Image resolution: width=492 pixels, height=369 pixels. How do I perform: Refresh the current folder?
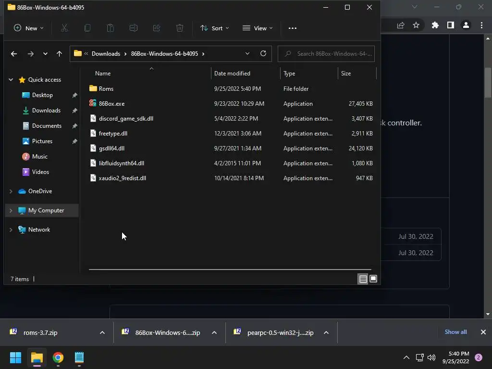coord(263,53)
